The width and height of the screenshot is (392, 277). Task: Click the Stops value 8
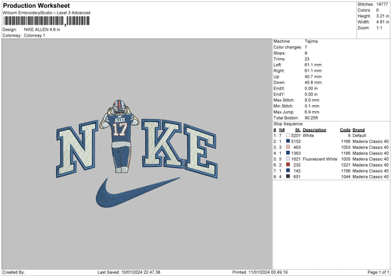tap(306, 53)
